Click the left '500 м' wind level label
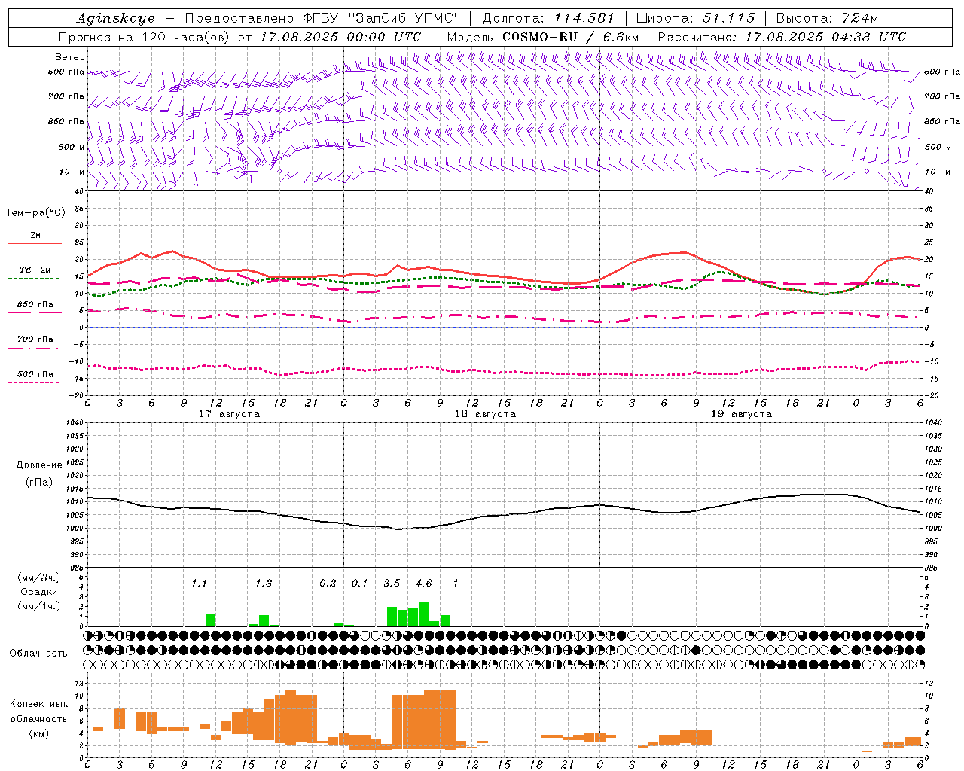The image size is (964, 771). pyautogui.click(x=72, y=147)
